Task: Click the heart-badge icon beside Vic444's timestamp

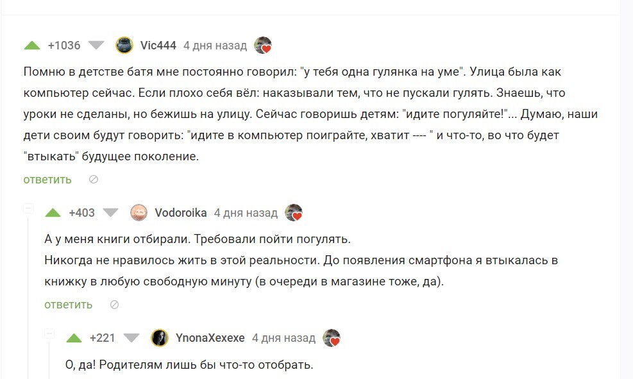Action: (x=263, y=46)
